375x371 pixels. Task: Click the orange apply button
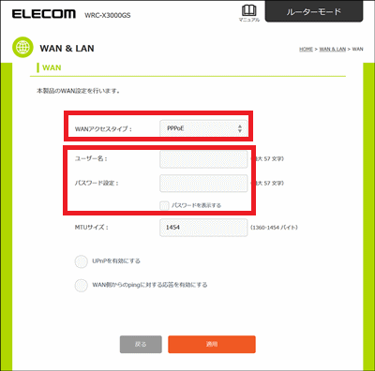[x=212, y=344]
